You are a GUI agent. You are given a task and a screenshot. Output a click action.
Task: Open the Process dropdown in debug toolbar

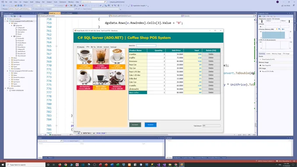coord(20,9)
